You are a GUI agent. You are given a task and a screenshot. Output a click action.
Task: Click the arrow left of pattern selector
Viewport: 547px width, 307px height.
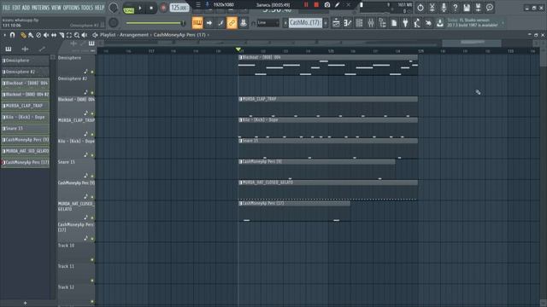285,23
